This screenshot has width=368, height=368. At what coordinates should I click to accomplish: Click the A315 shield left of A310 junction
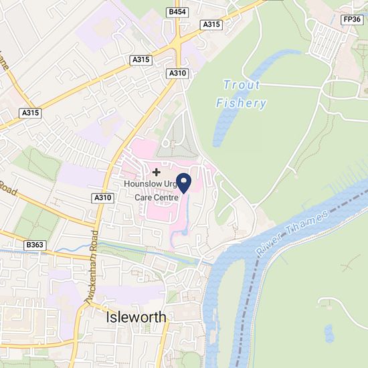click(141, 60)
